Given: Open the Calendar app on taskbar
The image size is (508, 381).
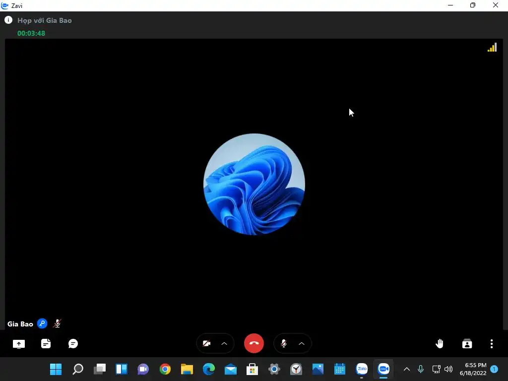Looking at the screenshot, I should 339,369.
